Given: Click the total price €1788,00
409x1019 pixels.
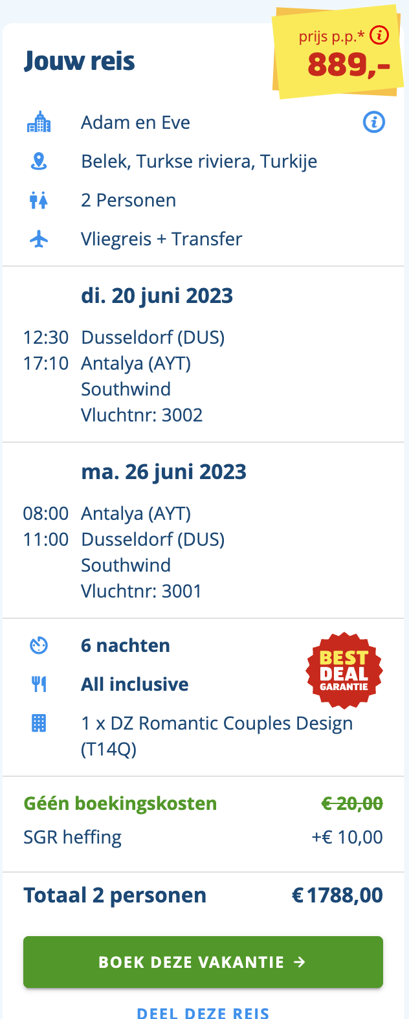Looking at the screenshot, I should click(x=337, y=895).
